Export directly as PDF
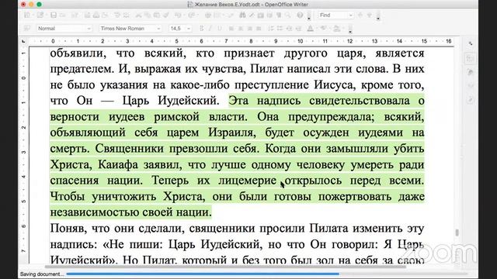 [x=88, y=15]
